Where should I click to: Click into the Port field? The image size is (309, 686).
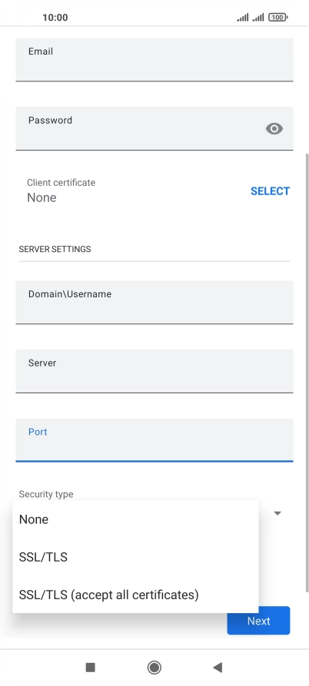[x=154, y=439]
